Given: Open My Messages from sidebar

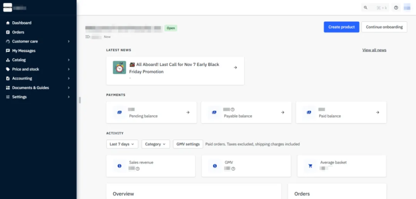Looking at the screenshot, I should [x=24, y=51].
